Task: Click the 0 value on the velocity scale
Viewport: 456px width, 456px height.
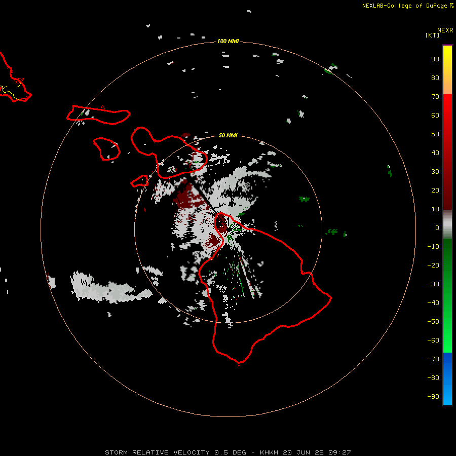Action: (437, 227)
